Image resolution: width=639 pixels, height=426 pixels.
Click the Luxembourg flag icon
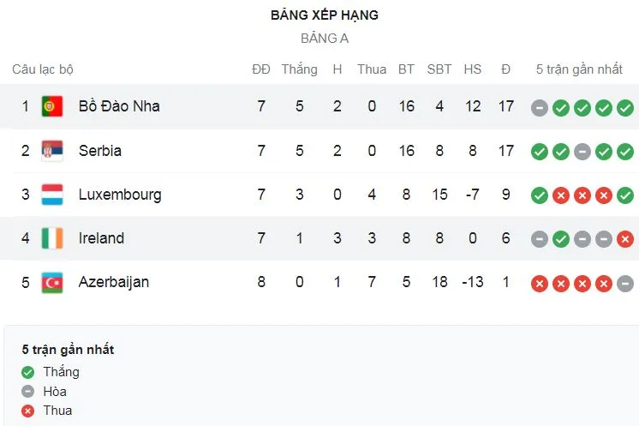click(51, 195)
